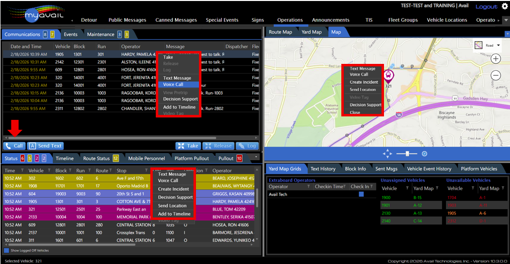Viewport: 510px width, 264px height.
Task: Click the Take button
Action: coord(188,146)
